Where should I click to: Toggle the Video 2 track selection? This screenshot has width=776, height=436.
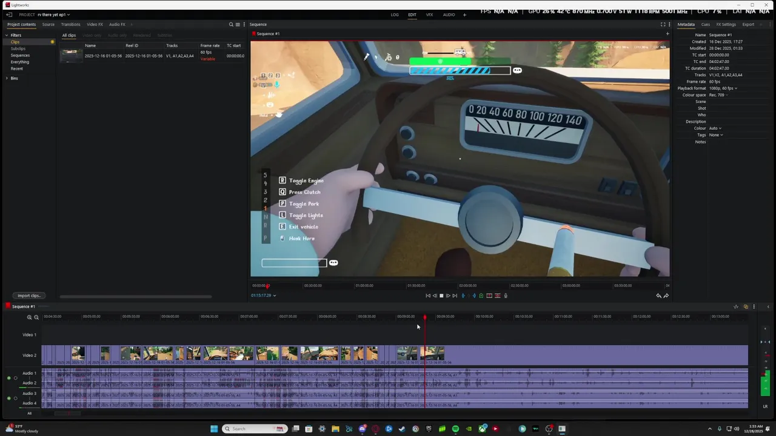click(x=29, y=355)
